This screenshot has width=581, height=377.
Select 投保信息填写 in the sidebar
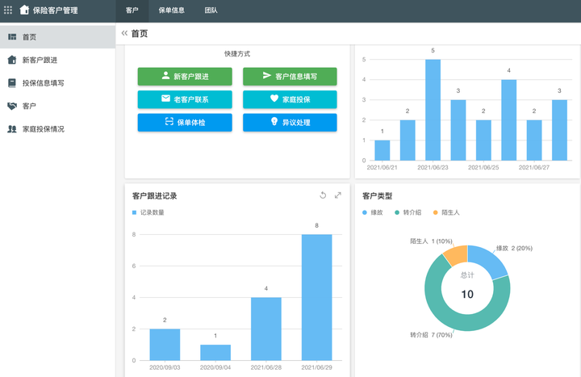[57, 82]
